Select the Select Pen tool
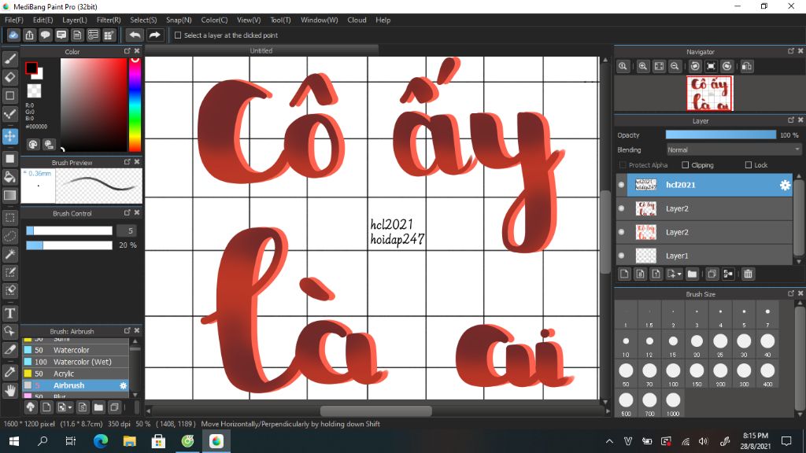The width and height of the screenshot is (806, 453). [x=9, y=272]
